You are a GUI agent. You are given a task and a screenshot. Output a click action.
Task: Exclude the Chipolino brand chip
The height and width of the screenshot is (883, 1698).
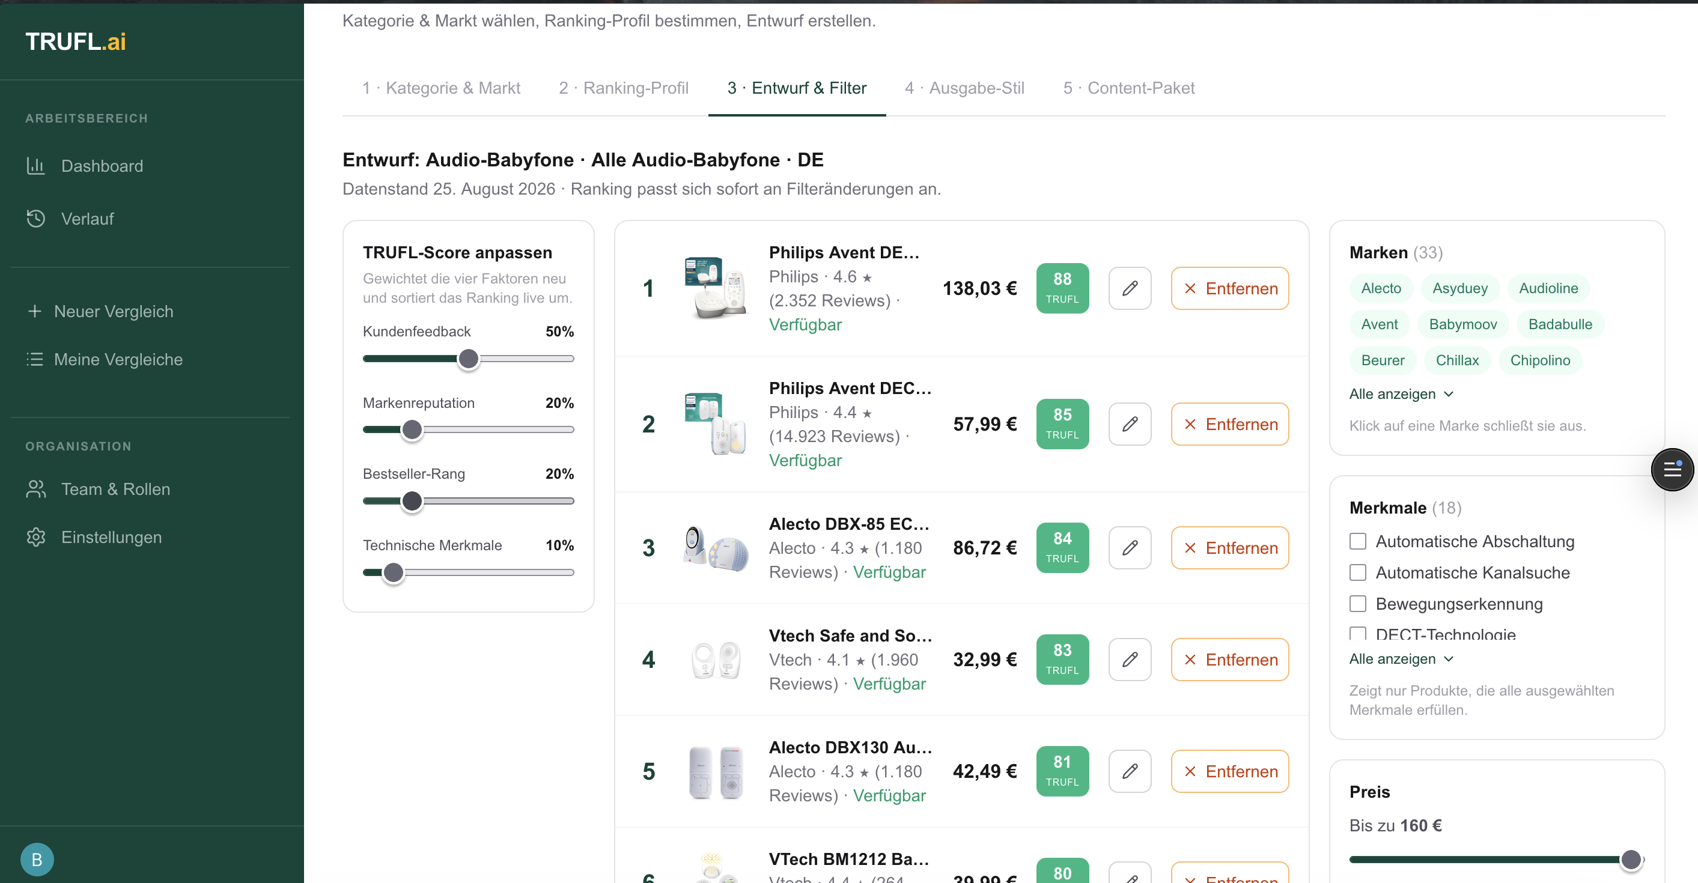pos(1540,360)
